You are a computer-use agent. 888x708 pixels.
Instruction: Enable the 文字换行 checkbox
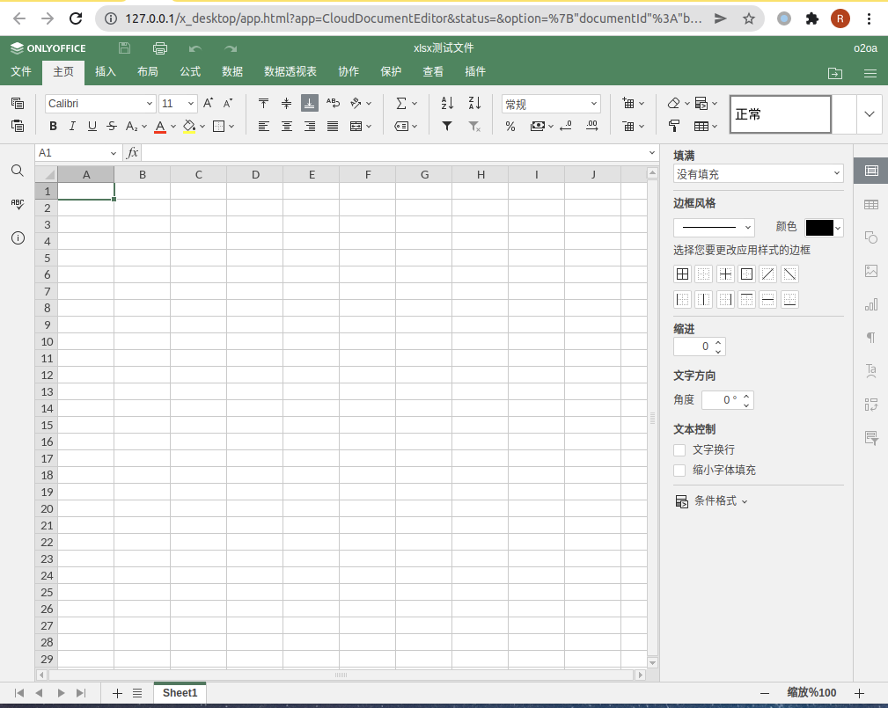click(679, 449)
